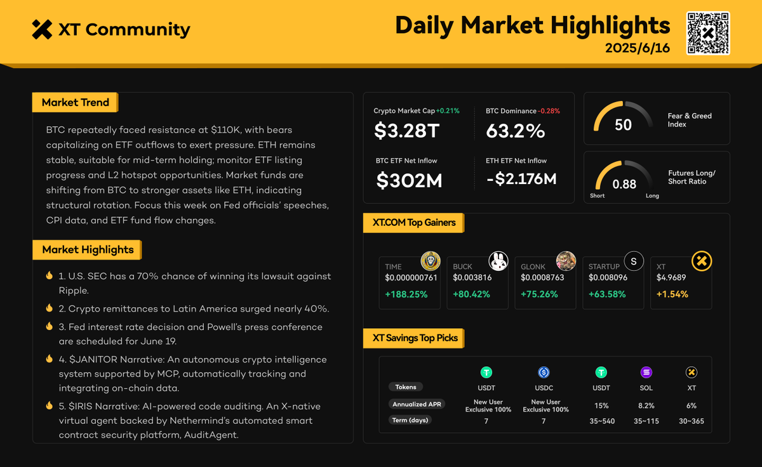Click the purple SOL icon in Savings
Image resolution: width=762 pixels, height=467 pixels.
click(x=646, y=372)
